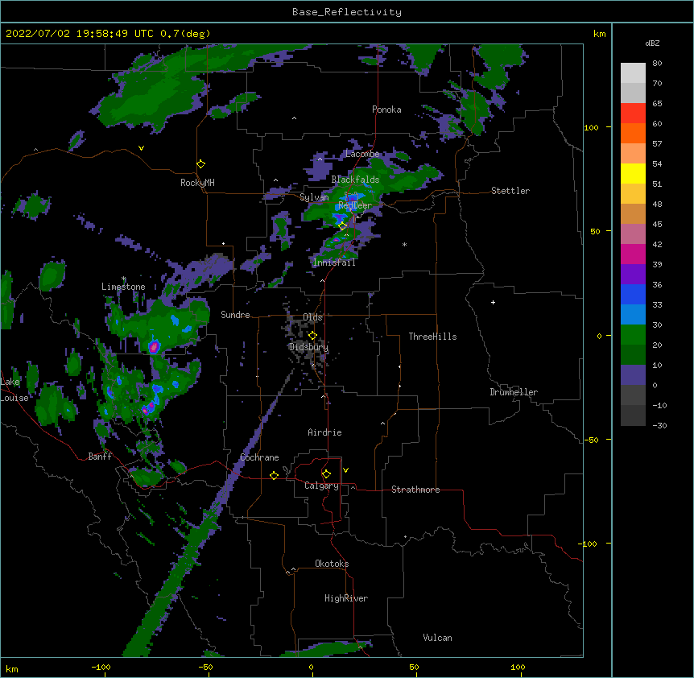Click the Innisfail city label
The height and width of the screenshot is (678, 694).
334,263
